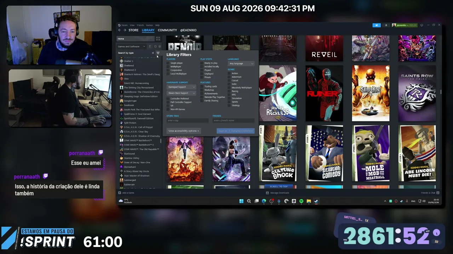Enable the Single player filter checkbox

[x=168, y=63]
